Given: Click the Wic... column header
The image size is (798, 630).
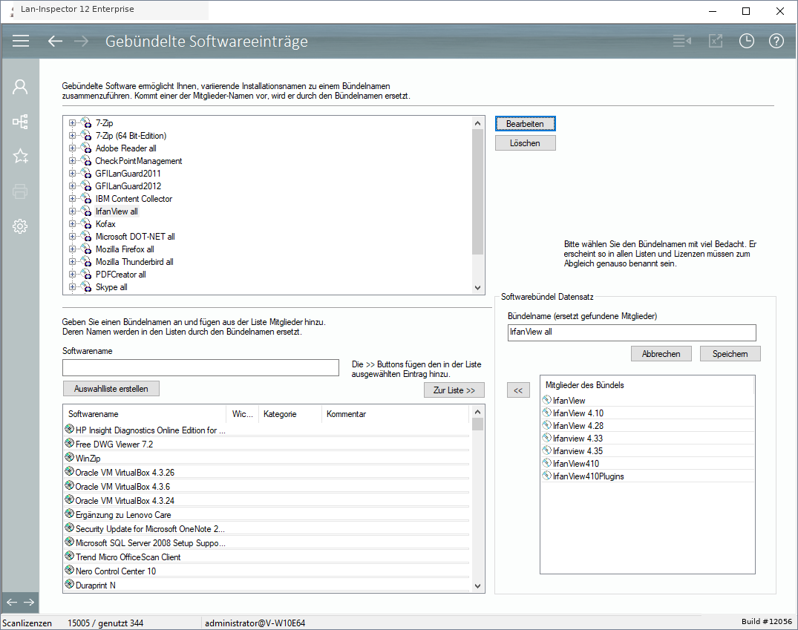Looking at the screenshot, I should tap(243, 414).
